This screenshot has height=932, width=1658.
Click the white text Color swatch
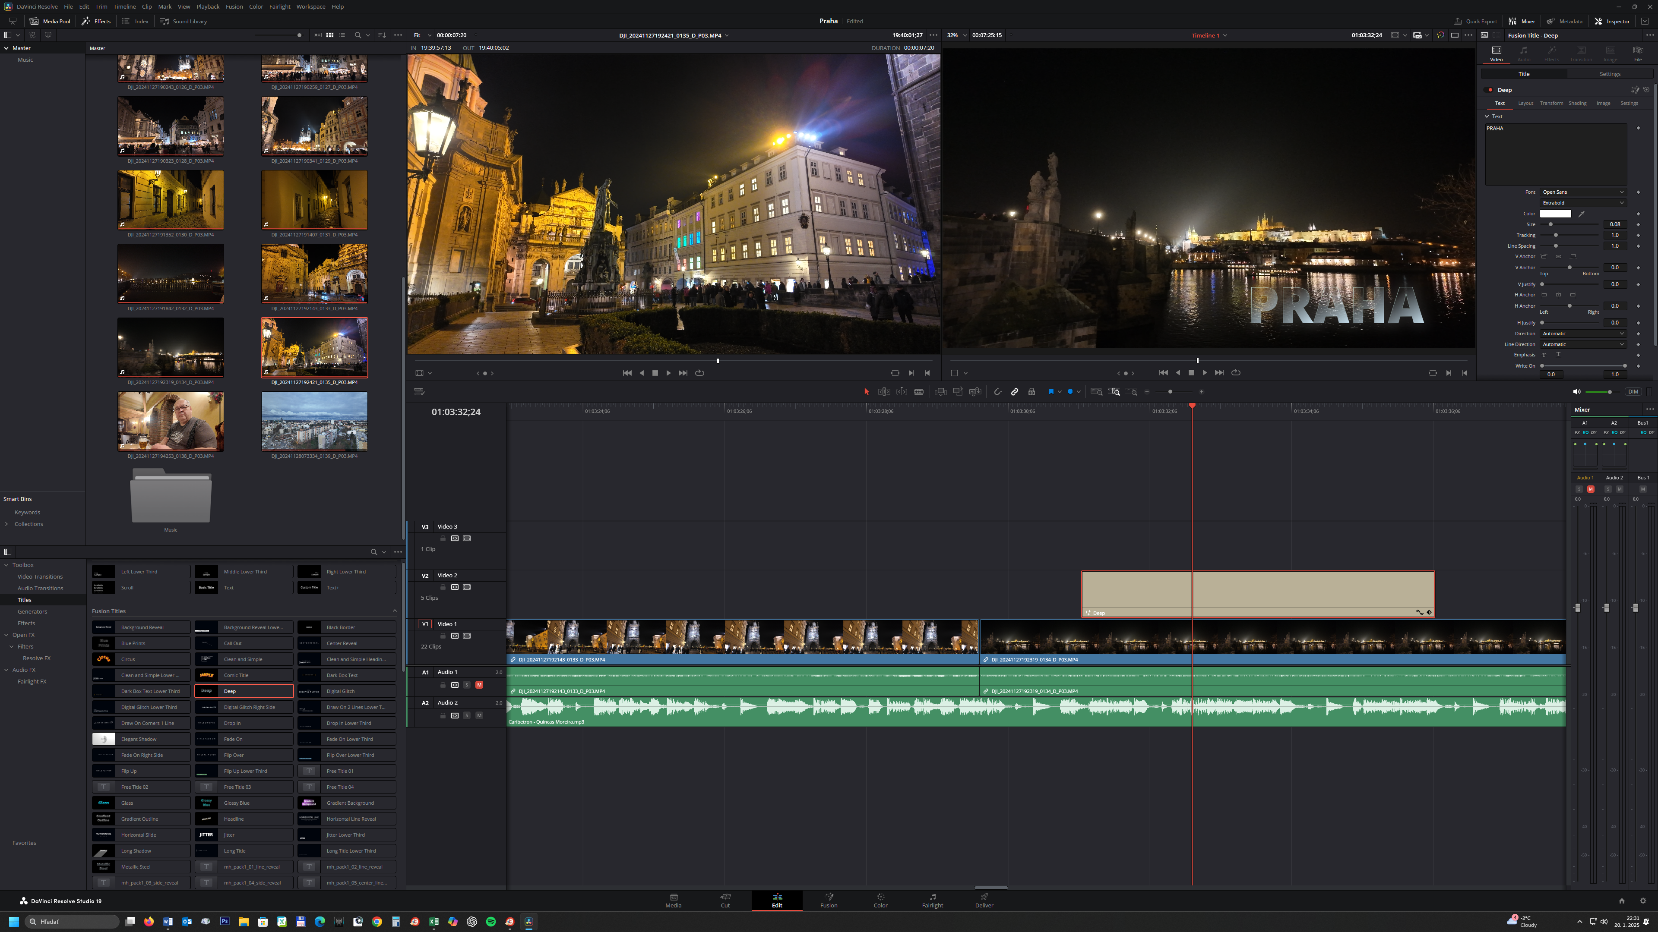(1555, 214)
